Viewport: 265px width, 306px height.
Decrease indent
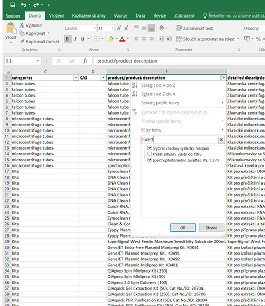click(161, 39)
